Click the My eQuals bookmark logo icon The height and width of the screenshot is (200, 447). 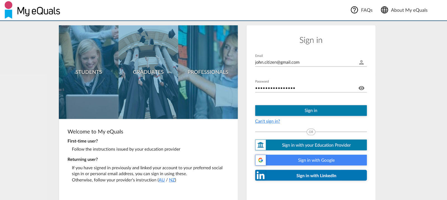click(x=9, y=10)
